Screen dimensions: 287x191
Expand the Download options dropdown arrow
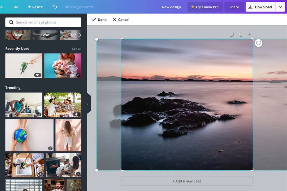pyautogui.click(x=280, y=7)
